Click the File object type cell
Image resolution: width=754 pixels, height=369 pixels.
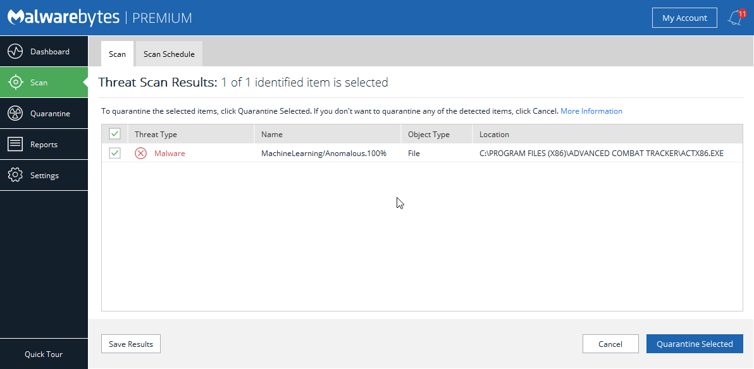point(414,154)
